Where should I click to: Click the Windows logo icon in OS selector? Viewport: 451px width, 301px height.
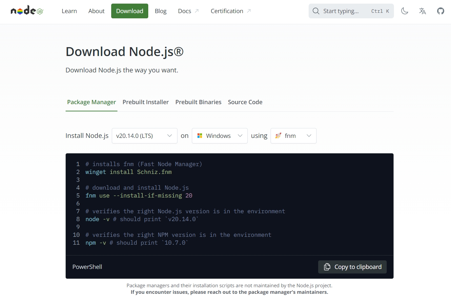pyautogui.click(x=200, y=136)
